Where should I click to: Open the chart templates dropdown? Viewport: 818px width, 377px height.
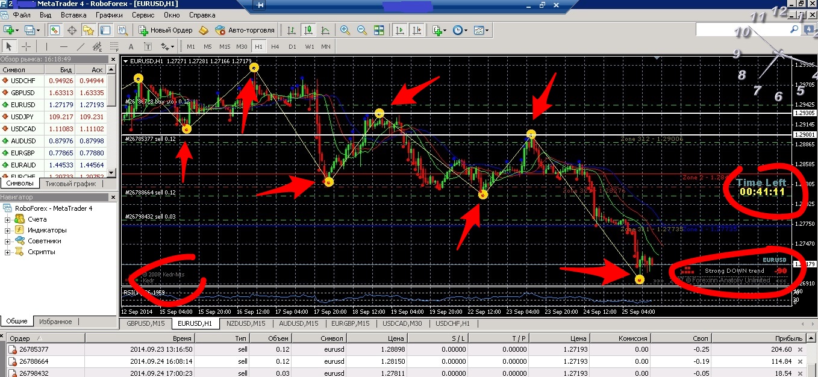pyautogui.click(x=481, y=30)
